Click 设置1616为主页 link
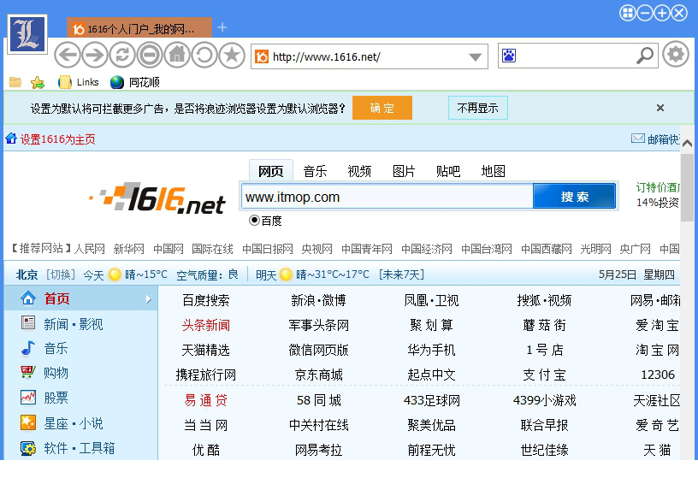698x478 pixels. pos(57,139)
